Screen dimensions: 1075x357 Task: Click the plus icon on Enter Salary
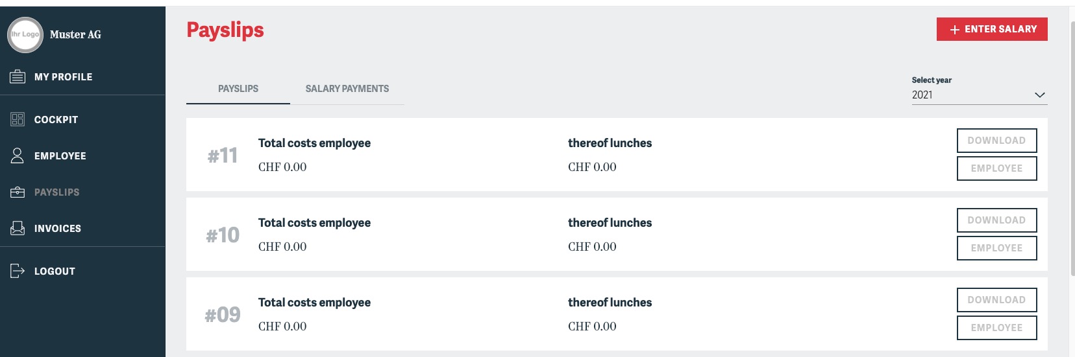click(954, 30)
